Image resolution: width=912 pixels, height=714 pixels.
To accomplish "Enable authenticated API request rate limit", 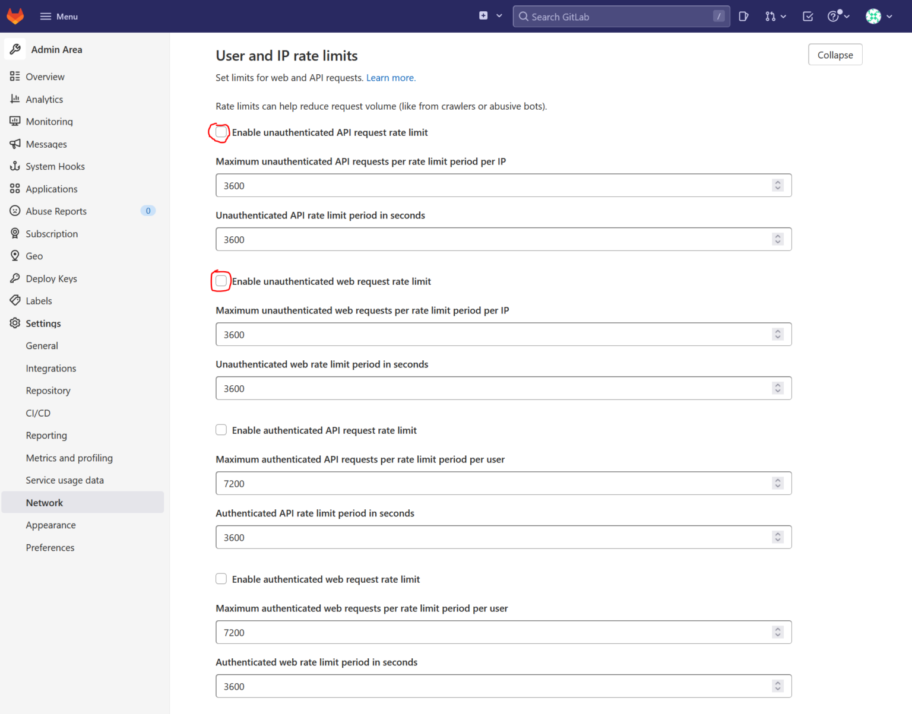I will (x=221, y=430).
